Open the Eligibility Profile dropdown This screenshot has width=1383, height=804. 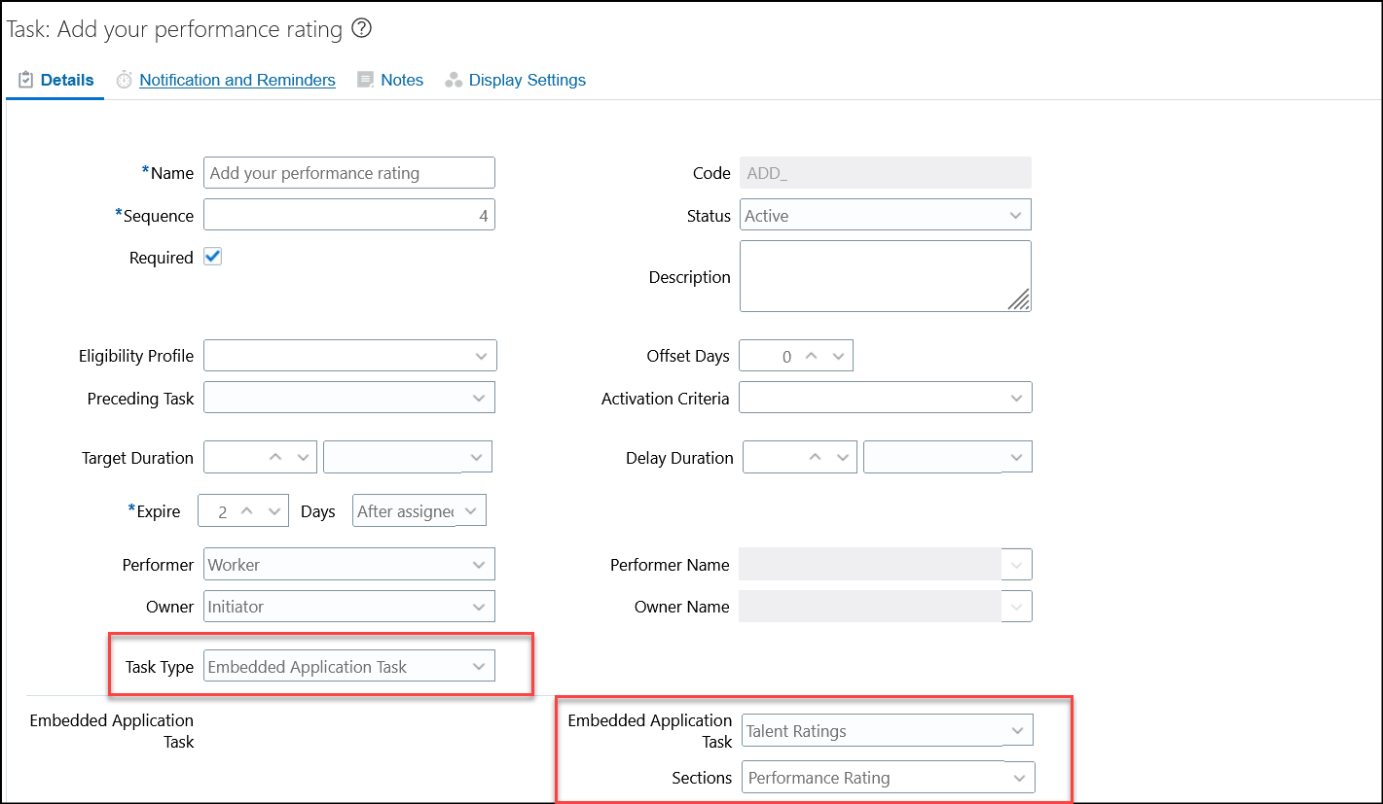coord(349,356)
